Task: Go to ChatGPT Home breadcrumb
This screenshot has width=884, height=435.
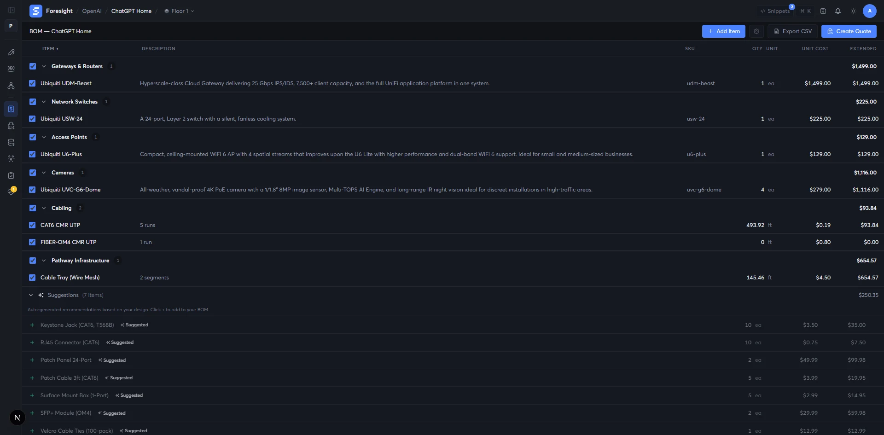Action: [131, 11]
